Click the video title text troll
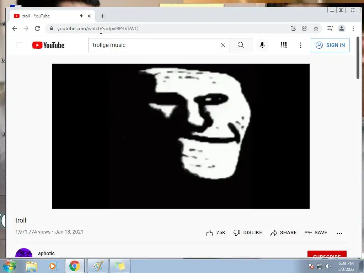Image resolution: width=364 pixels, height=273 pixels. tap(21, 220)
